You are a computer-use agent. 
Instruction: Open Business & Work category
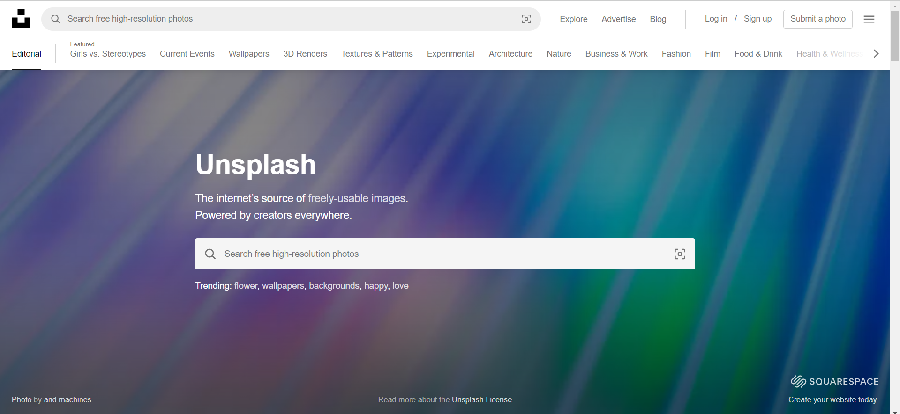[616, 54]
